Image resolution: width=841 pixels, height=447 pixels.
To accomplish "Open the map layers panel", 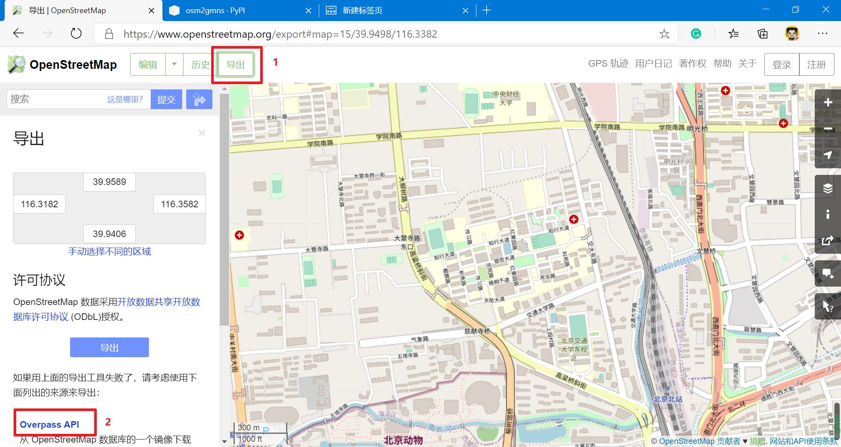I will click(x=827, y=188).
